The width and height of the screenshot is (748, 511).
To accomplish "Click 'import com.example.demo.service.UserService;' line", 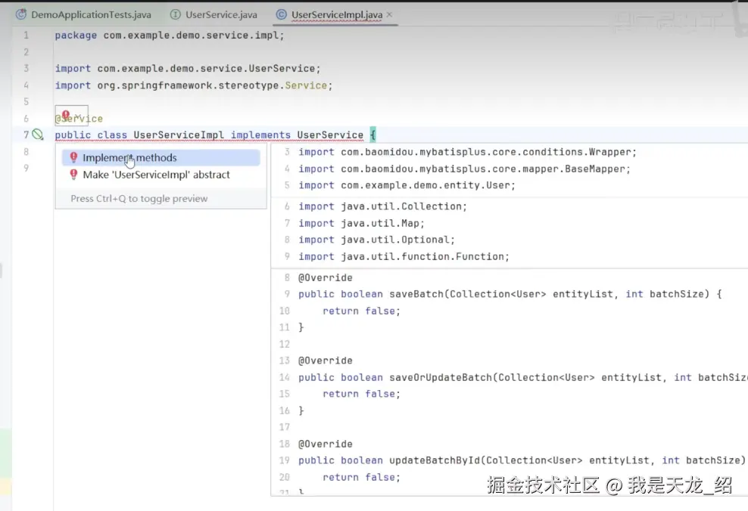I will click(188, 69).
